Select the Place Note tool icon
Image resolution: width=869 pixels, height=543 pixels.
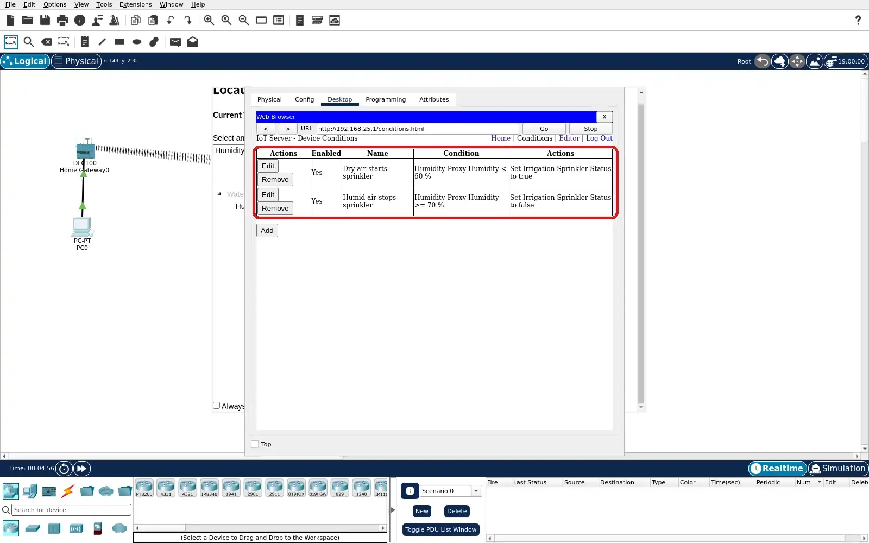click(x=84, y=42)
